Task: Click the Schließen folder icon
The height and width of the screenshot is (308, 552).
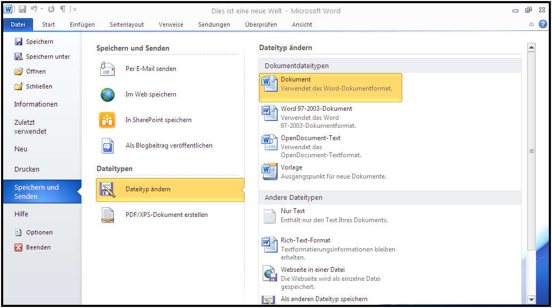Action: tap(18, 86)
